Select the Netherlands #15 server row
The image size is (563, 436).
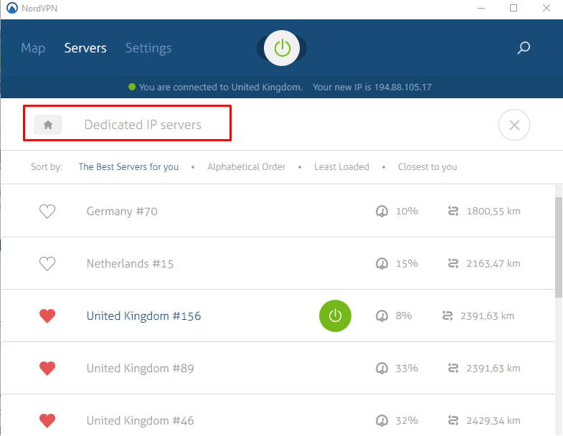278,263
